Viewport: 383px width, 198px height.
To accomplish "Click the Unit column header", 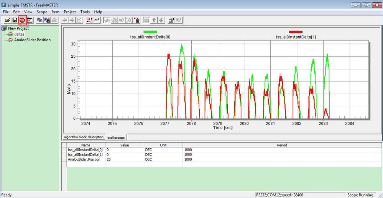I will [x=163, y=145].
